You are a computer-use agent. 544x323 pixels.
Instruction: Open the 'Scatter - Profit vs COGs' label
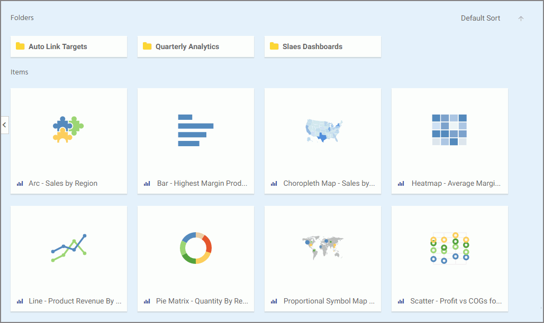pyautogui.click(x=456, y=301)
